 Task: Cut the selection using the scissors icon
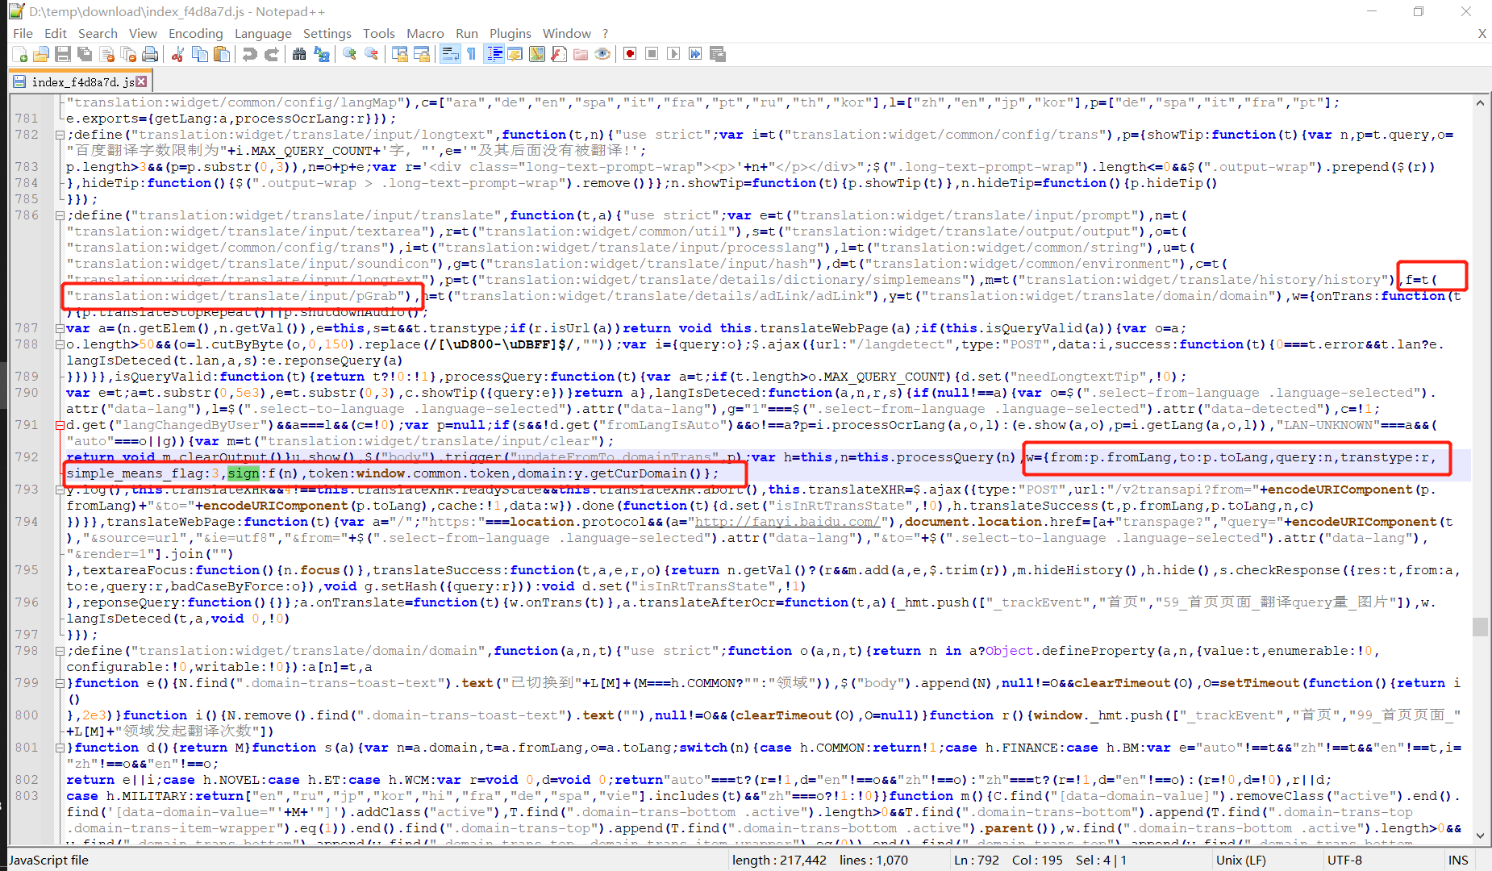click(178, 54)
